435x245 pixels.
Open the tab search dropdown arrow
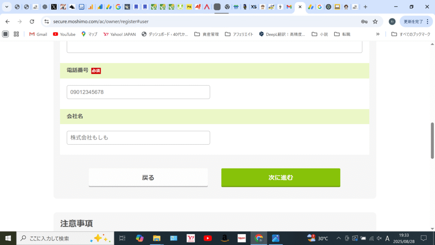coord(7,7)
